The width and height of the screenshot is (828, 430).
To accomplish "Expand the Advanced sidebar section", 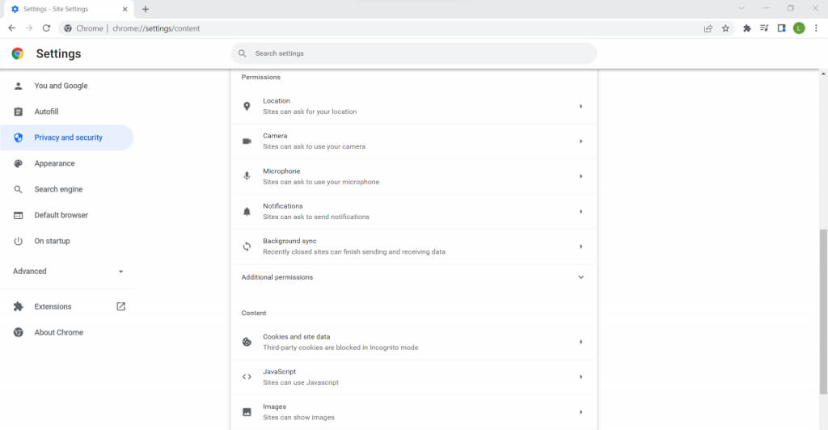I will [120, 272].
